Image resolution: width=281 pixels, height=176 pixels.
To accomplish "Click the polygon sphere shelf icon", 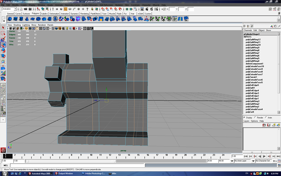I will click(10, 19).
